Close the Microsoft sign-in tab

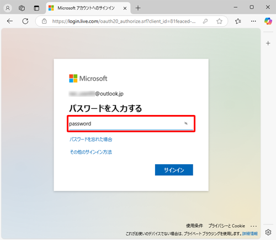(x=125, y=8)
